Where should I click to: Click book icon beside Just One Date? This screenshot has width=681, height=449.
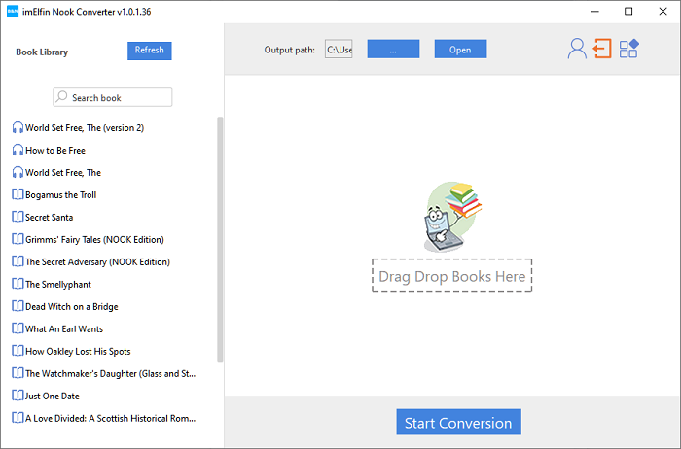[18, 396]
